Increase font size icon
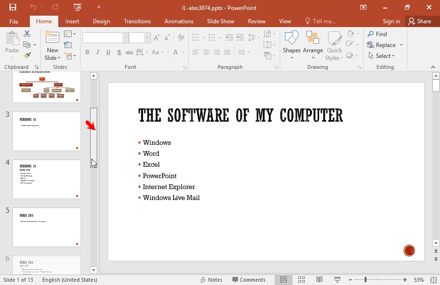This screenshot has height=285, width=440. tap(156, 38)
